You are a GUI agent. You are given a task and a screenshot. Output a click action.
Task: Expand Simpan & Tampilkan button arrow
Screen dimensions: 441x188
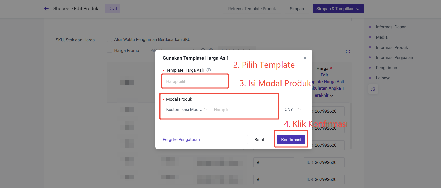[x=358, y=9]
